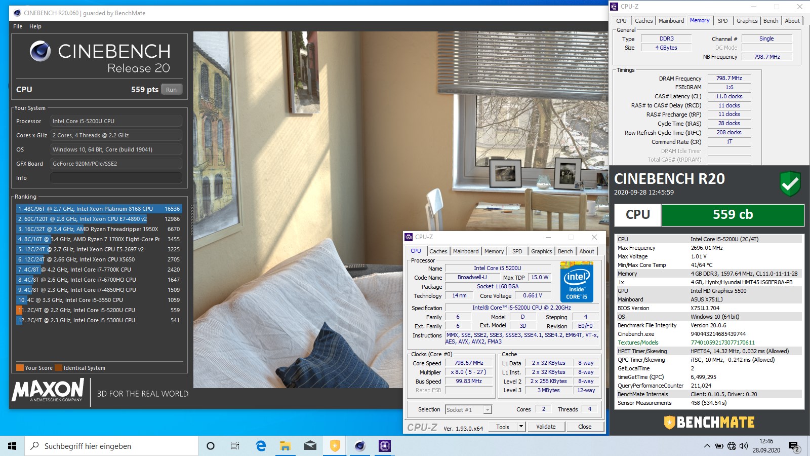Select ranking row Intel Xeon Platinum 8168
This screenshot has width=810, height=456.
point(99,209)
